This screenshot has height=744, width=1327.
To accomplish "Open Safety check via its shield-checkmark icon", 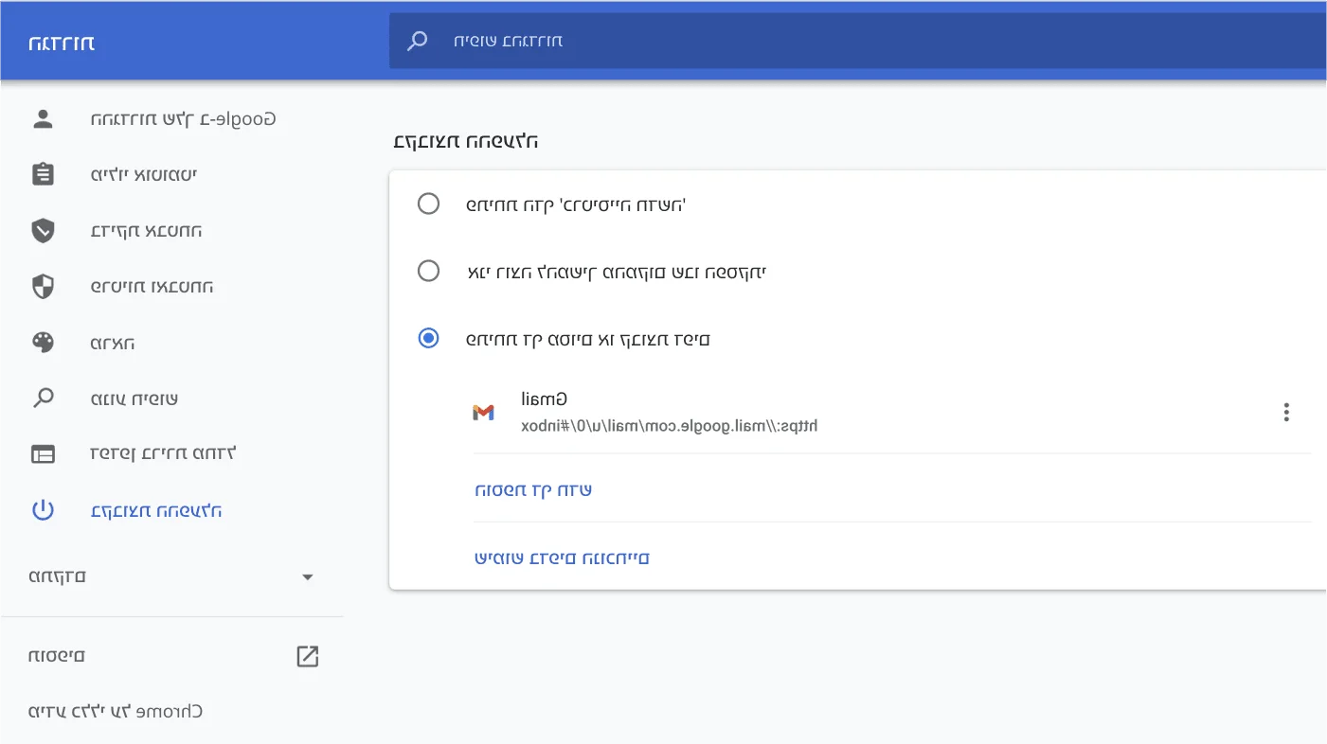I will (43, 230).
